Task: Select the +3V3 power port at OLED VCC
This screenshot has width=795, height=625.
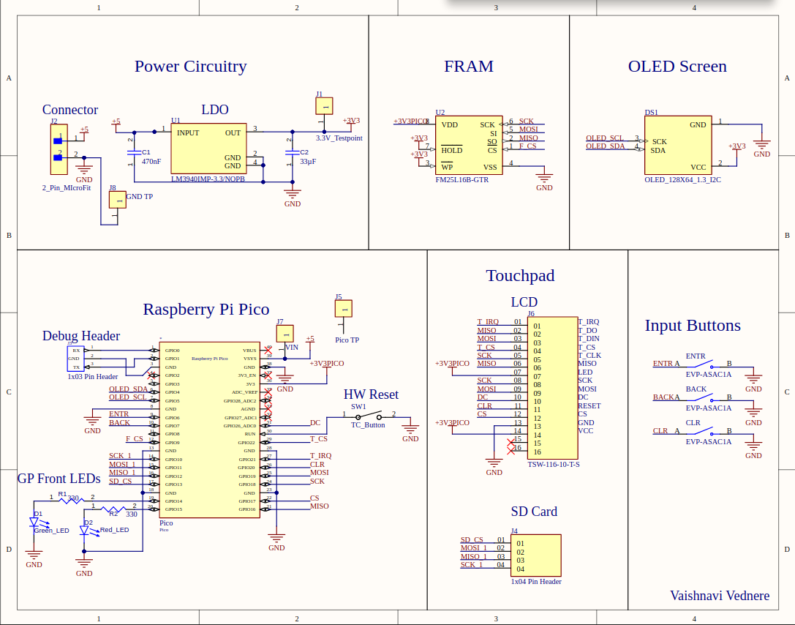Action: (736, 149)
